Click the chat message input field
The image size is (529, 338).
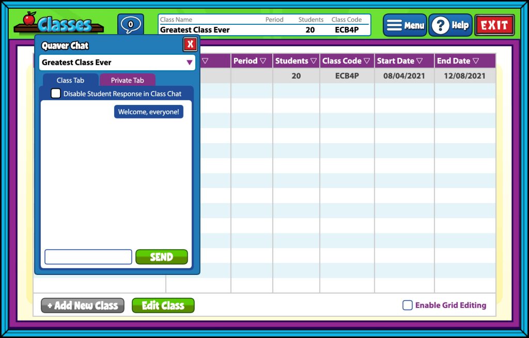point(88,257)
